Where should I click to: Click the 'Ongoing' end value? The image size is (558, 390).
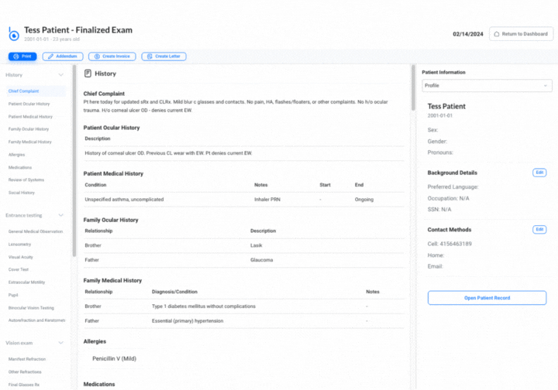pos(364,200)
